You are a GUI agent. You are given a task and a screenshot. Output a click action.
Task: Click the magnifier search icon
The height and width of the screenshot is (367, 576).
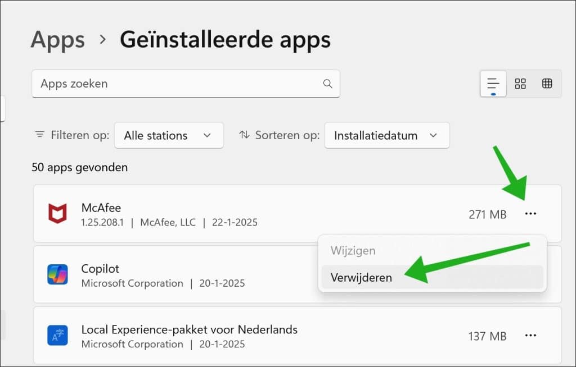tap(328, 84)
